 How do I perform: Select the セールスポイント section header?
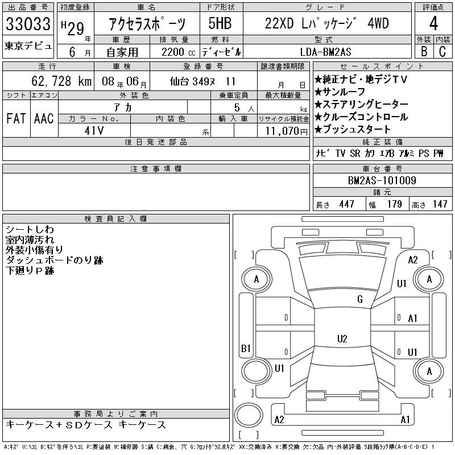click(382, 67)
